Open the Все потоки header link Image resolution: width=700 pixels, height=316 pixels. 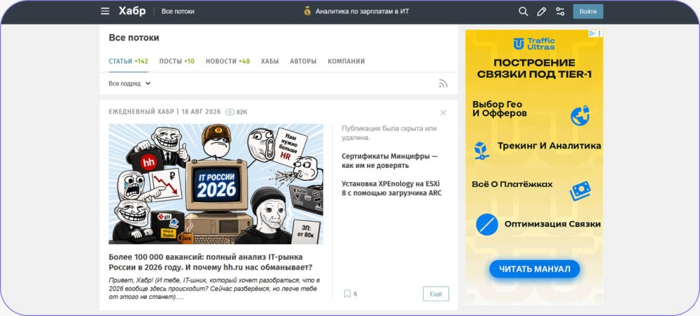point(178,12)
